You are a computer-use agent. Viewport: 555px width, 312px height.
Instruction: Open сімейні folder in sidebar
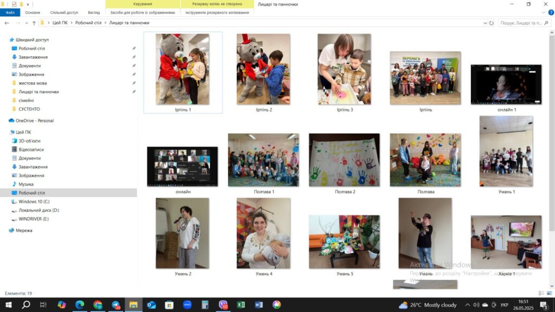(26, 100)
